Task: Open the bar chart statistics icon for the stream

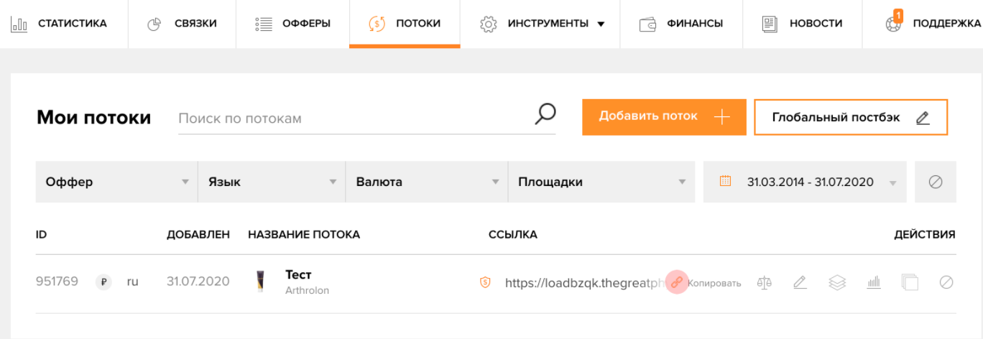Action: coord(874,283)
